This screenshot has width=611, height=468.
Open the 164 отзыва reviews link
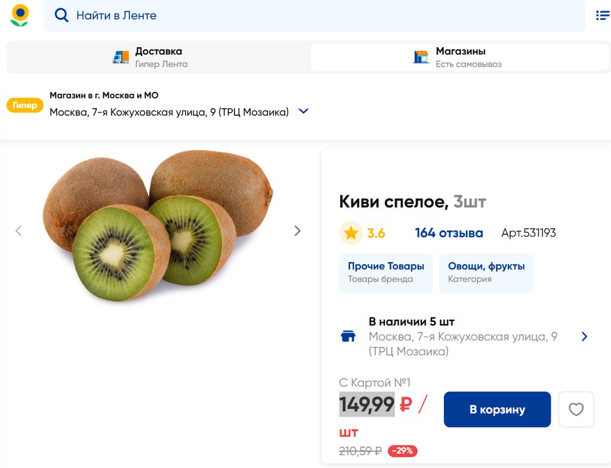pyautogui.click(x=449, y=233)
